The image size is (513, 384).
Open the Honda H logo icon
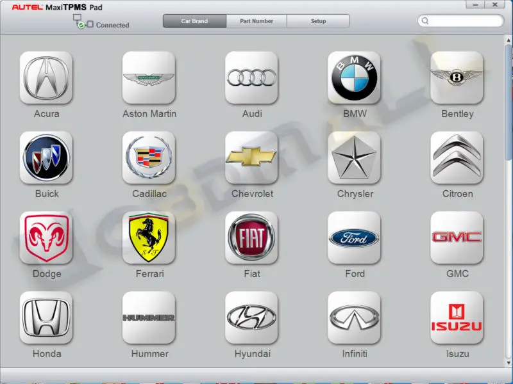(46, 317)
